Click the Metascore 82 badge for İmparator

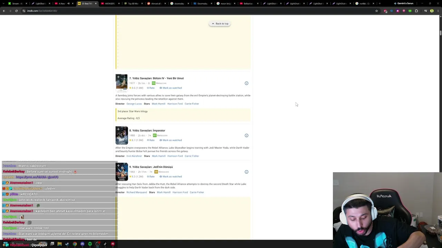155,136
